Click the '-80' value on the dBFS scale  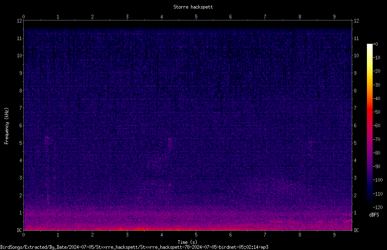pyautogui.click(x=376, y=153)
